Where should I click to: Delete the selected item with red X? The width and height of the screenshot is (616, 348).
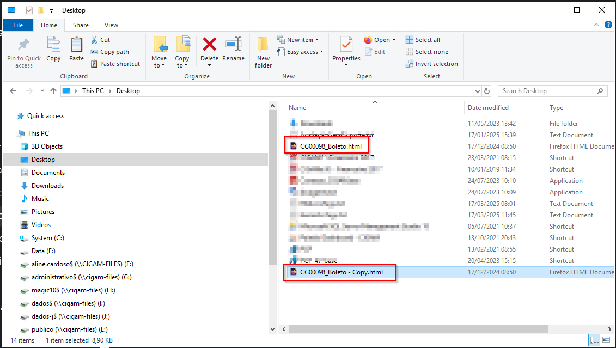(x=209, y=51)
